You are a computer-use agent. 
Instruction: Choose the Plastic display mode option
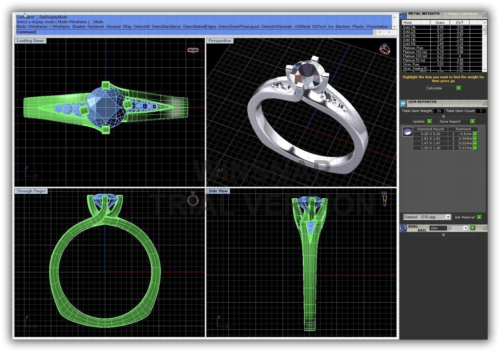tap(358, 27)
